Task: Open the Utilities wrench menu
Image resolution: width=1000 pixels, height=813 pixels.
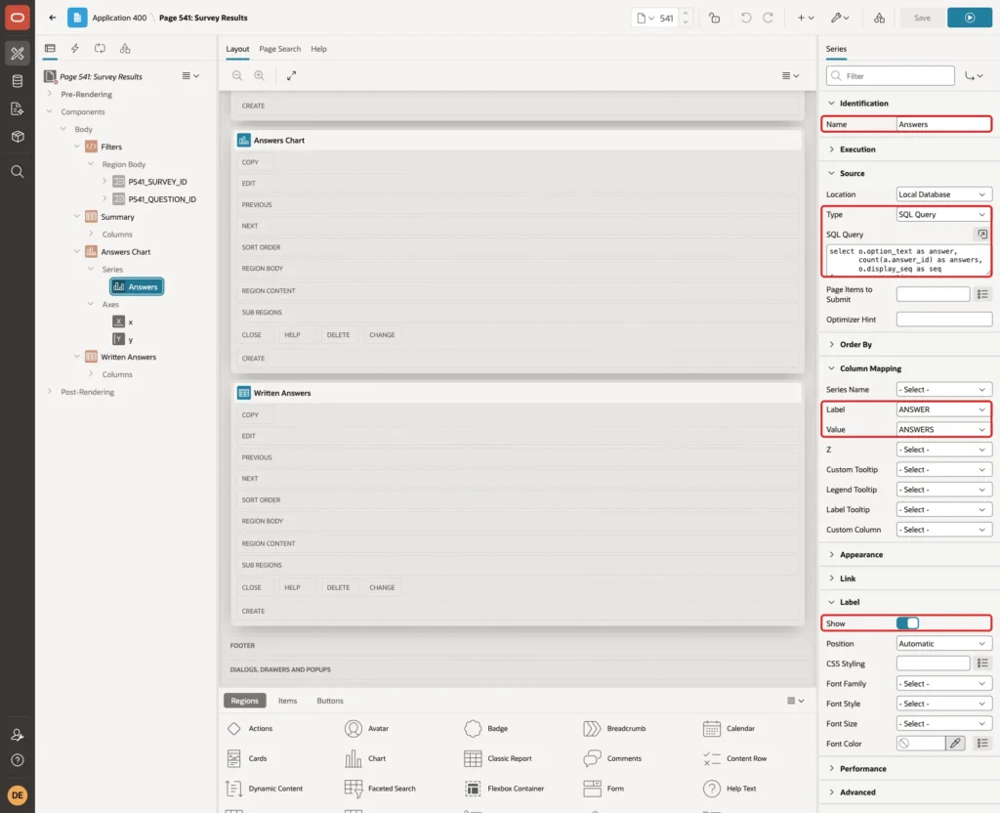Action: click(840, 18)
